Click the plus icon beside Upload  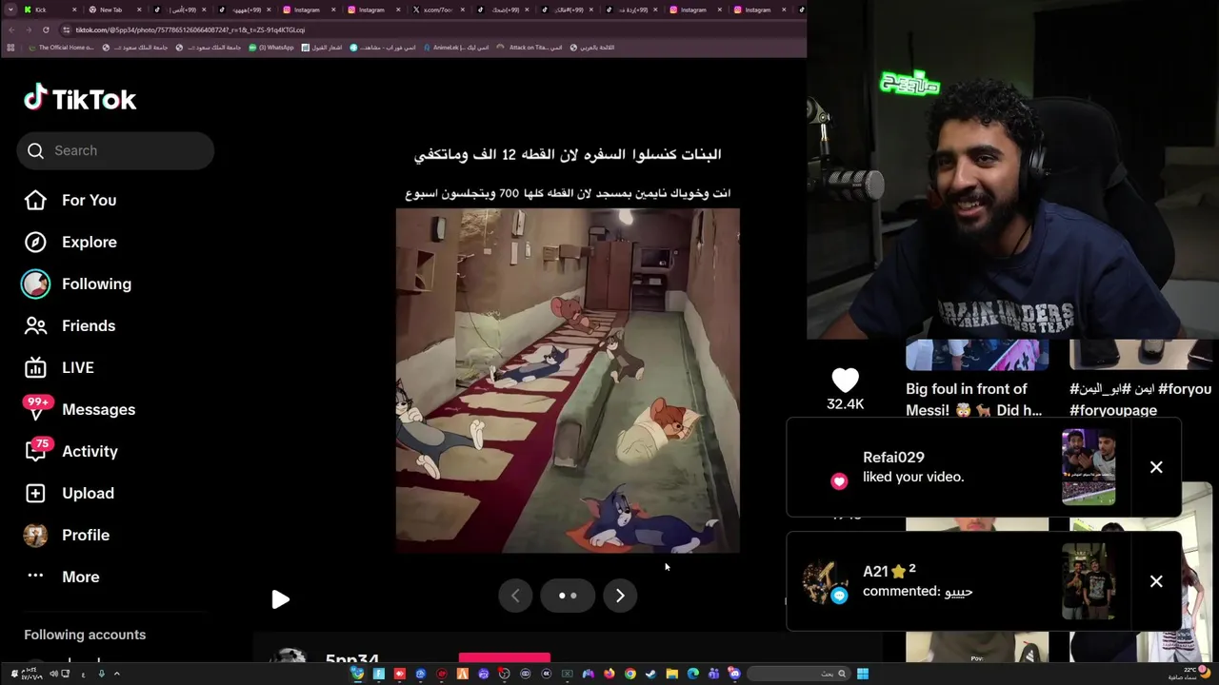pos(35,493)
